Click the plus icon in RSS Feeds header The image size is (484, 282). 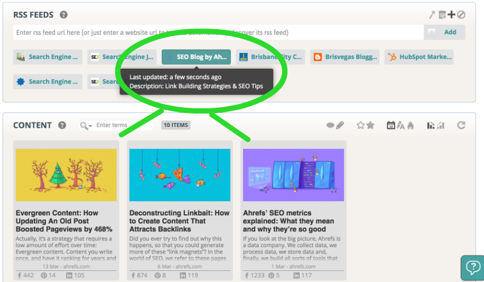(451, 14)
